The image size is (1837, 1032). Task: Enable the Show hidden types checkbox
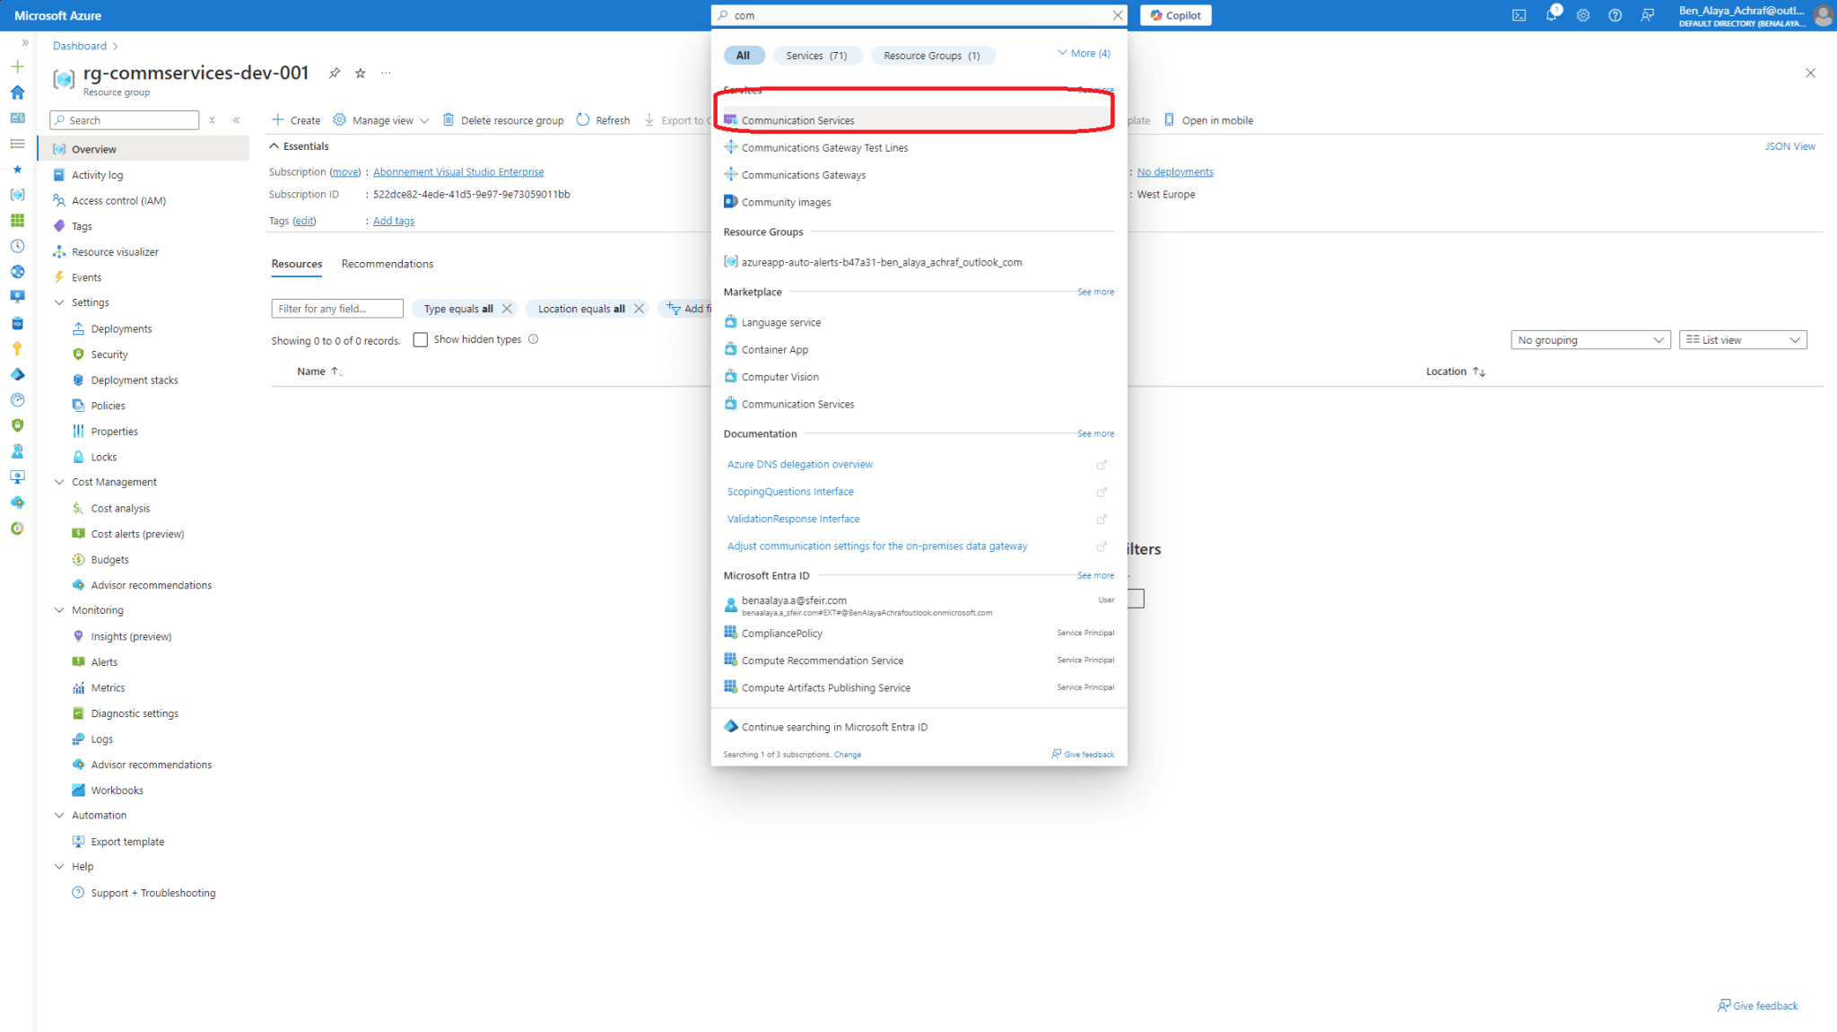pyautogui.click(x=421, y=339)
